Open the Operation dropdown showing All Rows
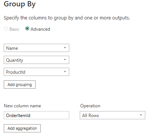This screenshot has height=138, width=155. coord(112,115)
